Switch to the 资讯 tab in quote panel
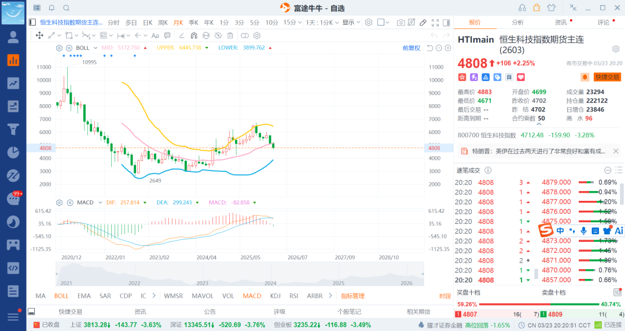The image size is (625, 331). 560,23
